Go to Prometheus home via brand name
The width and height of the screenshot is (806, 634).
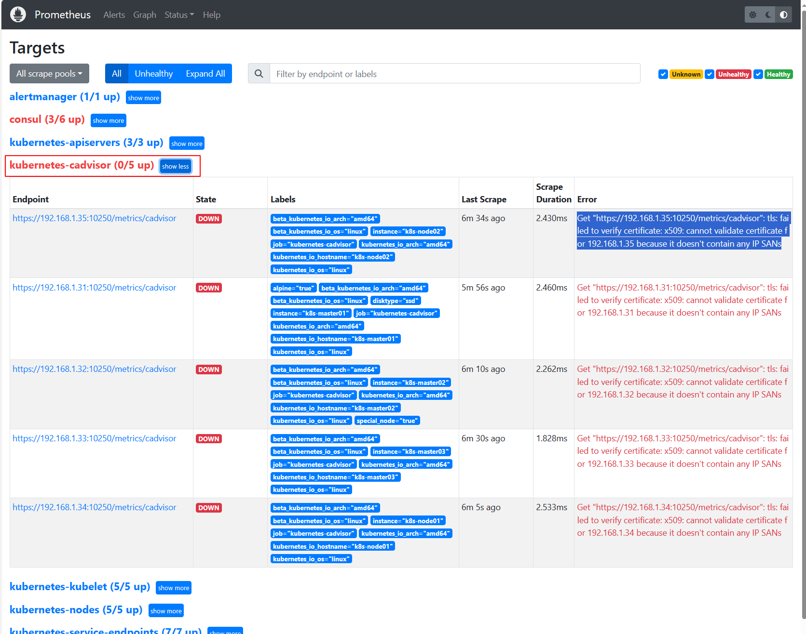[63, 15]
